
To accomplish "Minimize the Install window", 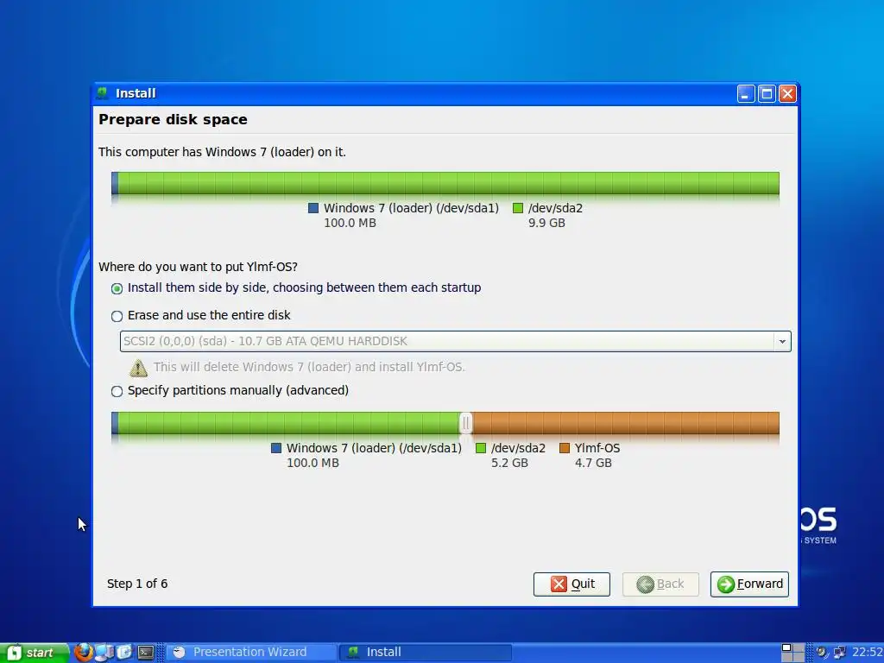I will click(746, 93).
